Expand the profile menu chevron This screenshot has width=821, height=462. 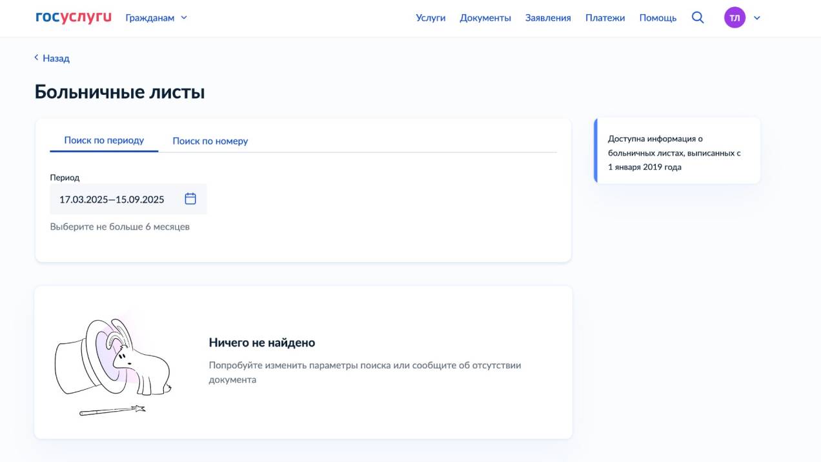[x=757, y=18]
